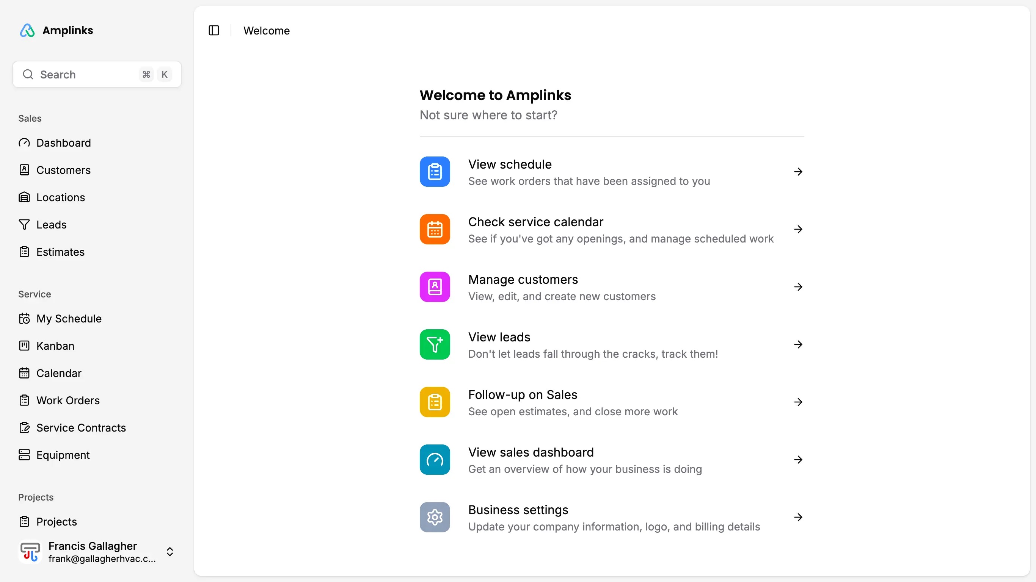Click the teal sales dashboard gauge icon
Image resolution: width=1036 pixels, height=582 pixels.
coord(434,459)
